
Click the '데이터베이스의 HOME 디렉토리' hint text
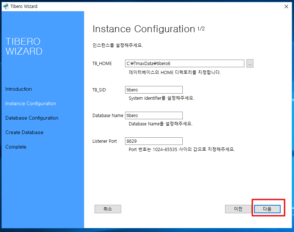(175, 72)
